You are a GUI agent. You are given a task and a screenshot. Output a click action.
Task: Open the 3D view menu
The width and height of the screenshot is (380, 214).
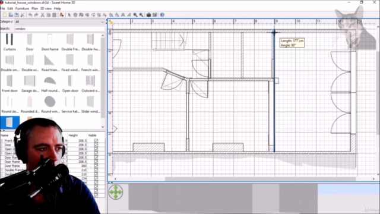46,8
